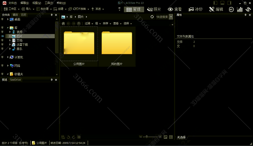Click 库 in the address breadcrumb

pos(71,17)
